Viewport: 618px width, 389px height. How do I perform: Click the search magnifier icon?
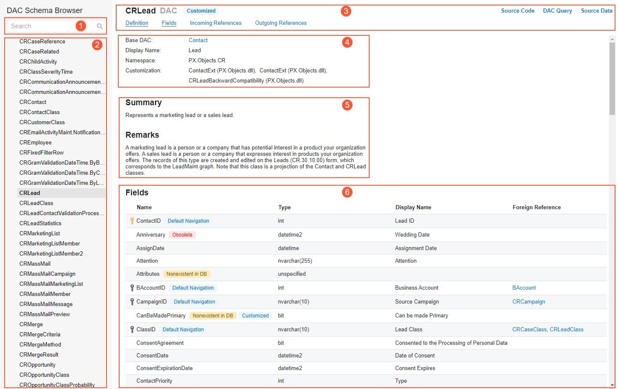point(100,26)
